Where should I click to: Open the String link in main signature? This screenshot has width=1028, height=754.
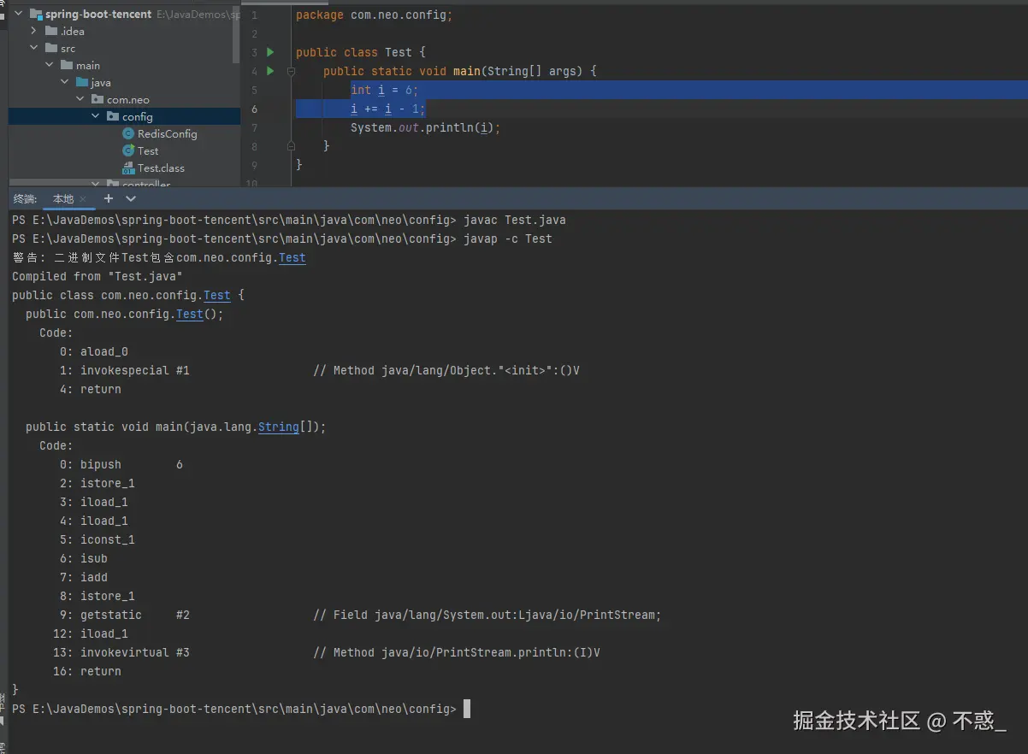(x=279, y=427)
